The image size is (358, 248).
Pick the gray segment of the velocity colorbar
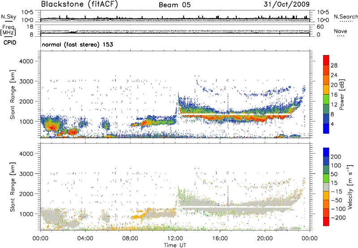[326, 187]
